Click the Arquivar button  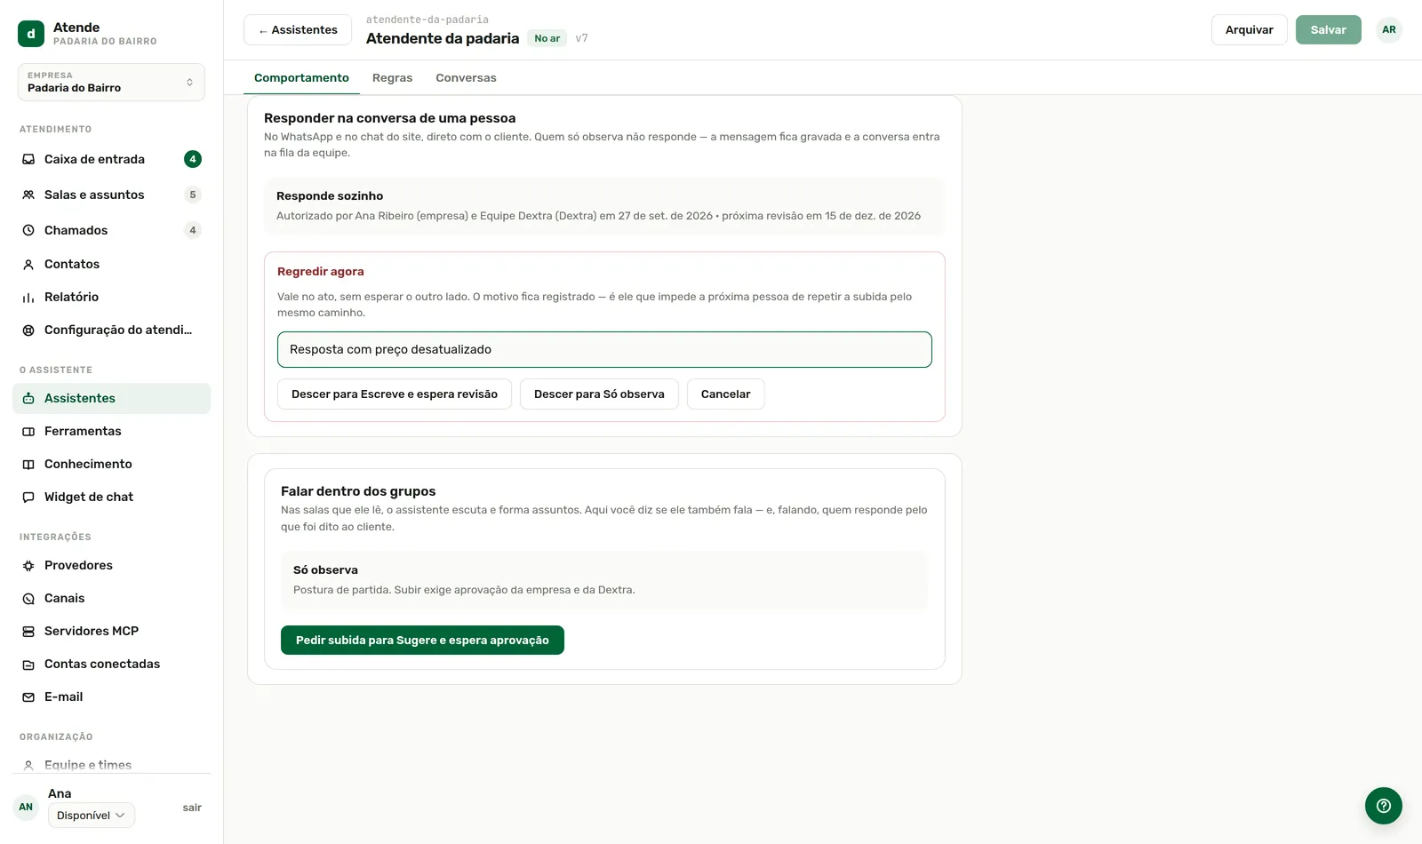(1249, 30)
